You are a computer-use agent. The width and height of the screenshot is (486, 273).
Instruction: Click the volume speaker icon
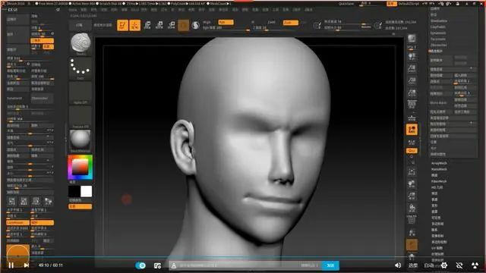398,265
